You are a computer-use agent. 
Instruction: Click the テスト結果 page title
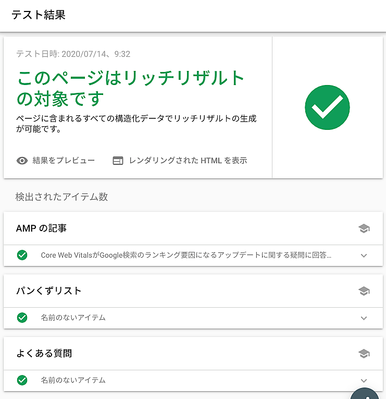pos(39,15)
